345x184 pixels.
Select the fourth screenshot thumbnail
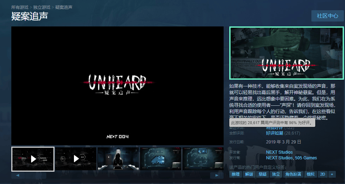pos(160,159)
